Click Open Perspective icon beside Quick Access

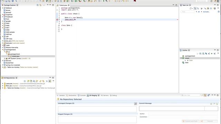pos(212,1)
